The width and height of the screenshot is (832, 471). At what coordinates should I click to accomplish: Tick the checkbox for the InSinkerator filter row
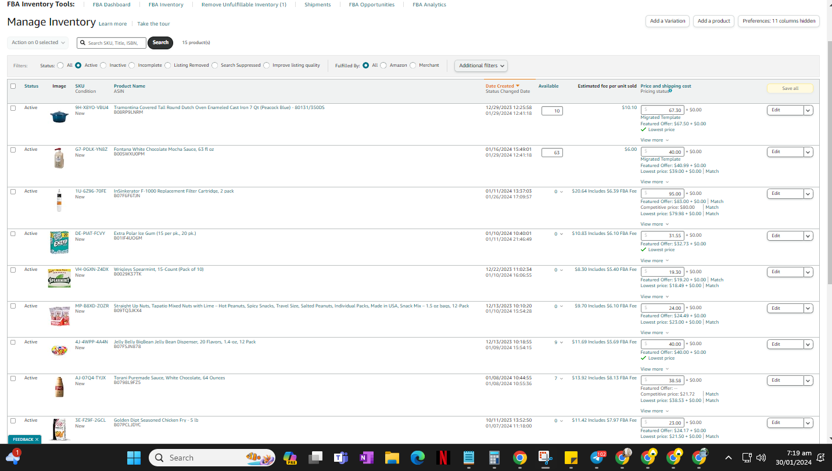13,191
